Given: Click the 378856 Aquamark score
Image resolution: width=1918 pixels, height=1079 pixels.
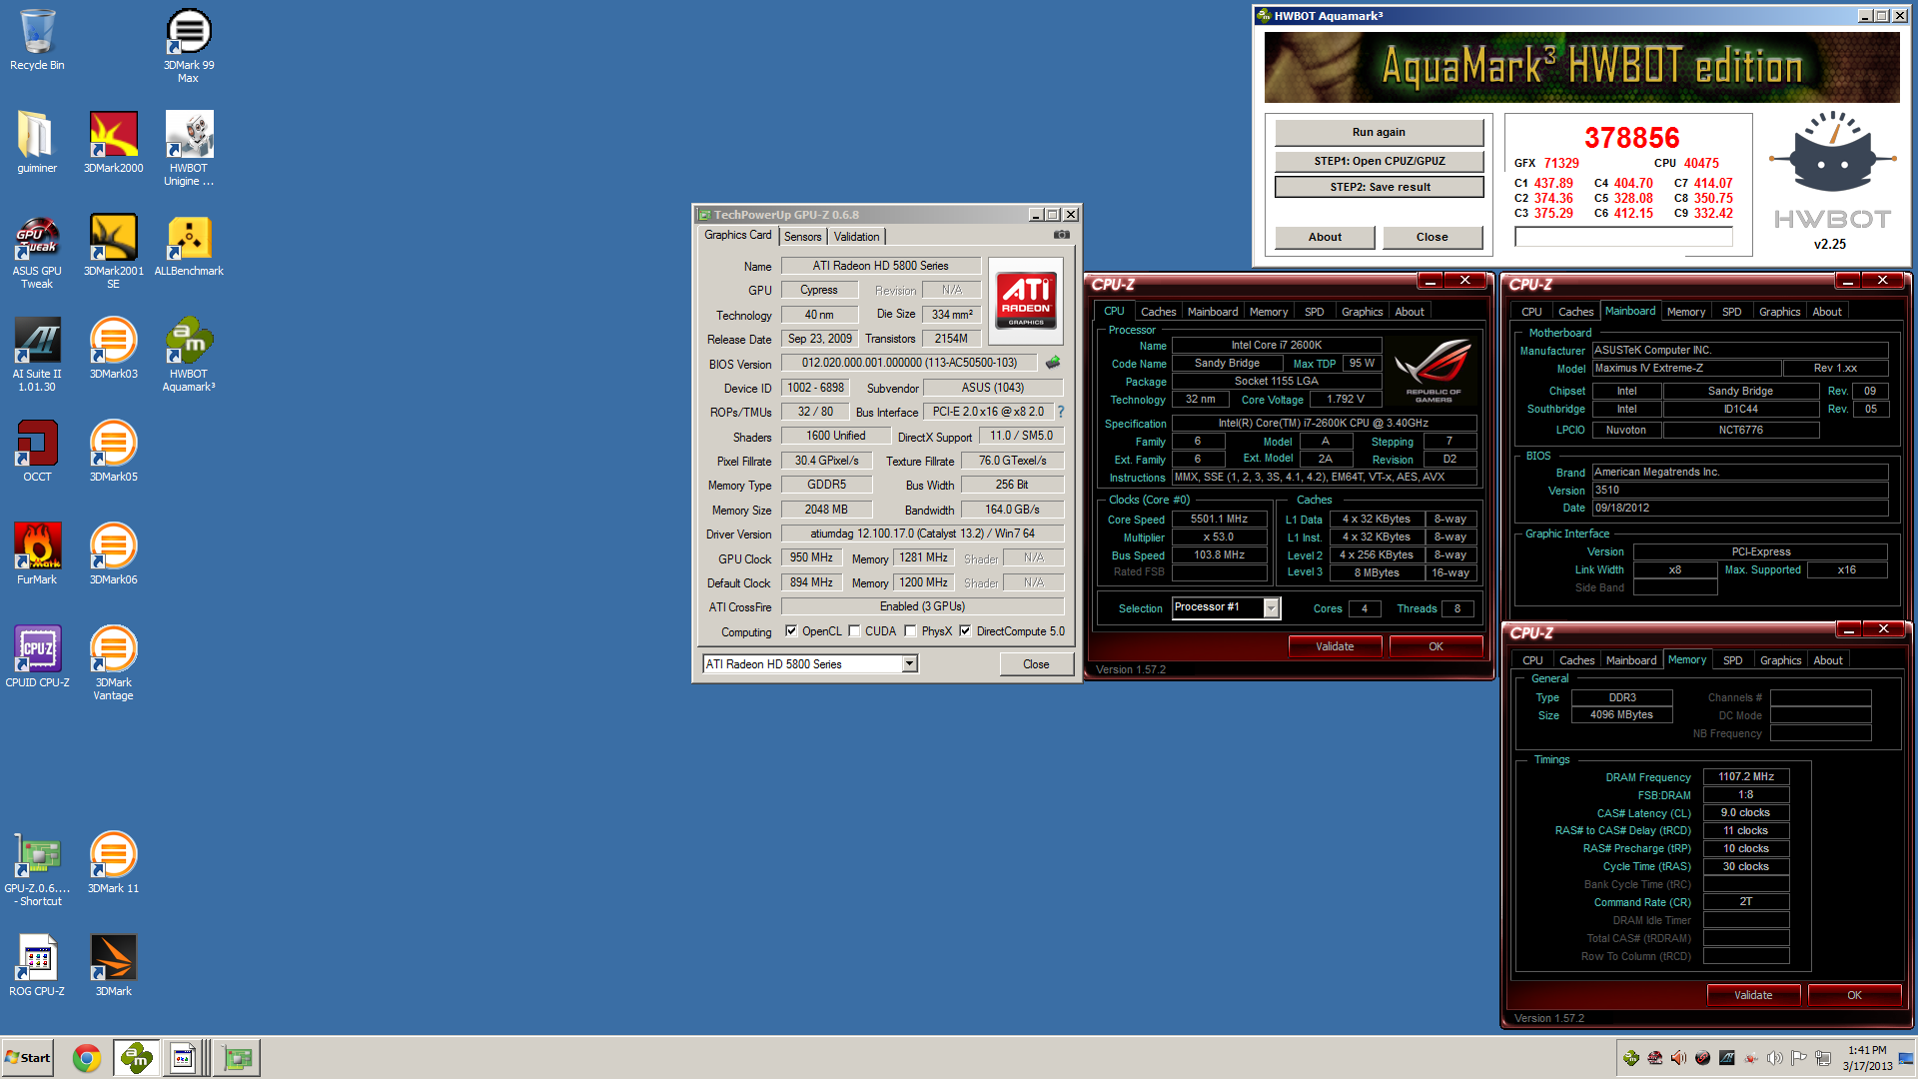Looking at the screenshot, I should [1631, 137].
